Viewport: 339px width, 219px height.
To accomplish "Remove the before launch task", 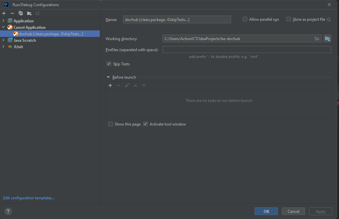I will click(x=119, y=85).
